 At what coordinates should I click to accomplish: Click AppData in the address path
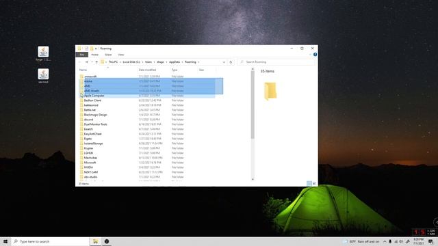pyautogui.click(x=175, y=62)
